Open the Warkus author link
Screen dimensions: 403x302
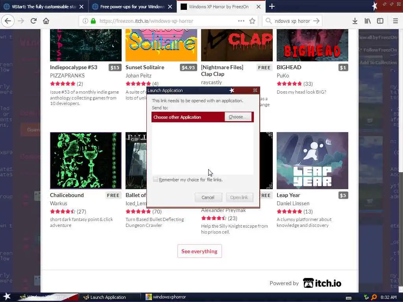pos(59,203)
